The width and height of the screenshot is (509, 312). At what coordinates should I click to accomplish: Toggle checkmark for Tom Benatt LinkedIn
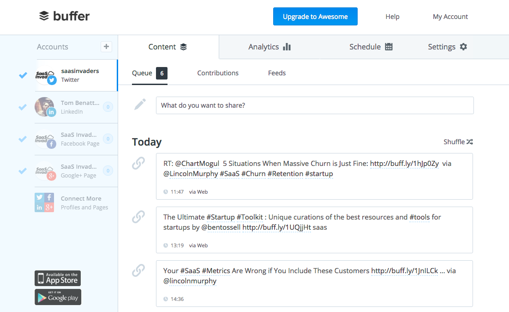(23, 107)
